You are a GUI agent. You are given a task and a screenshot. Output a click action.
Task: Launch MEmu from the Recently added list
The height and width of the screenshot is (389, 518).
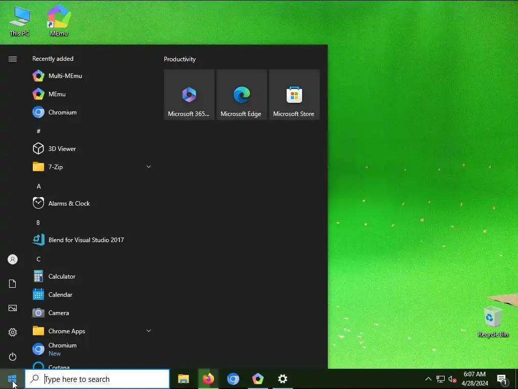coord(92,94)
